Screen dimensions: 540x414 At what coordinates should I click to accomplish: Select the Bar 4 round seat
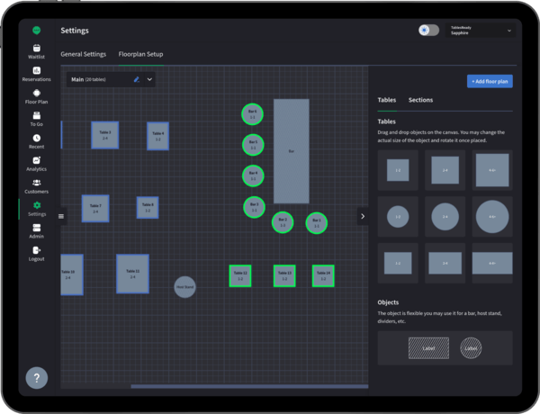click(x=253, y=175)
